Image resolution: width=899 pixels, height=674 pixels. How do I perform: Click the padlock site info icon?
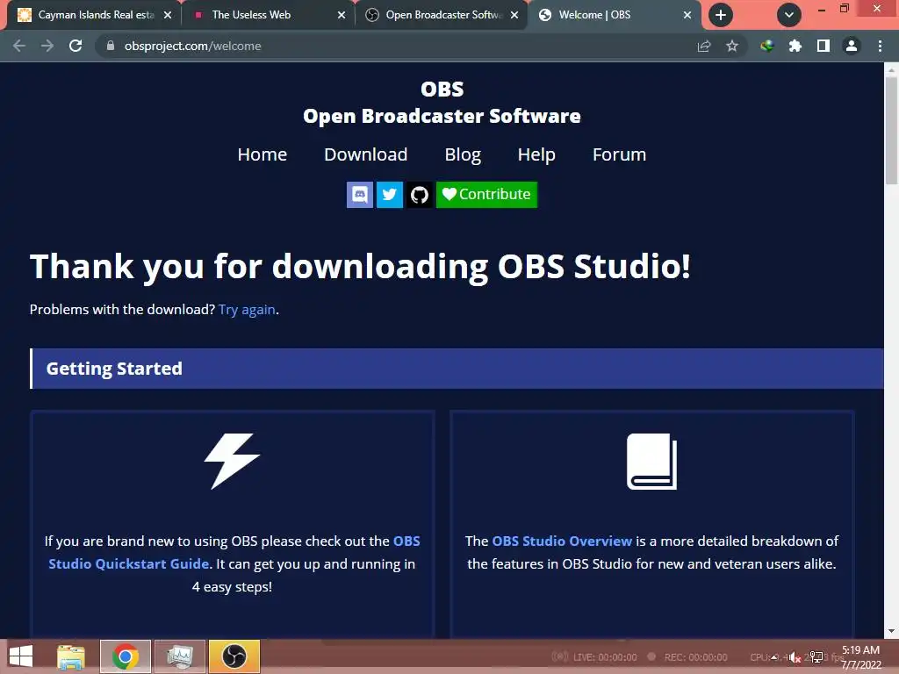tap(111, 46)
